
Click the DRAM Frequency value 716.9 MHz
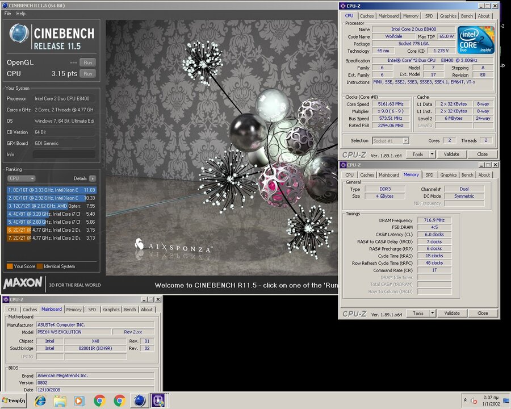[434, 220]
